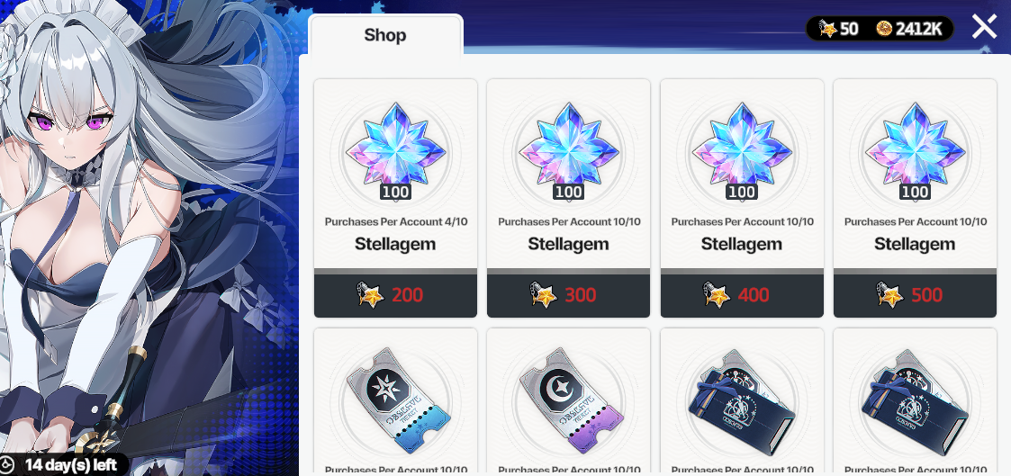Screen dimensions: 1011x476
Task: Select the Stellagem gem icon priced 300
Action: [x=568, y=150]
